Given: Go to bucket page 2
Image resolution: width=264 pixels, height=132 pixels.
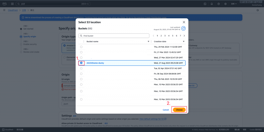Looking at the screenshot, I should point(161,36).
